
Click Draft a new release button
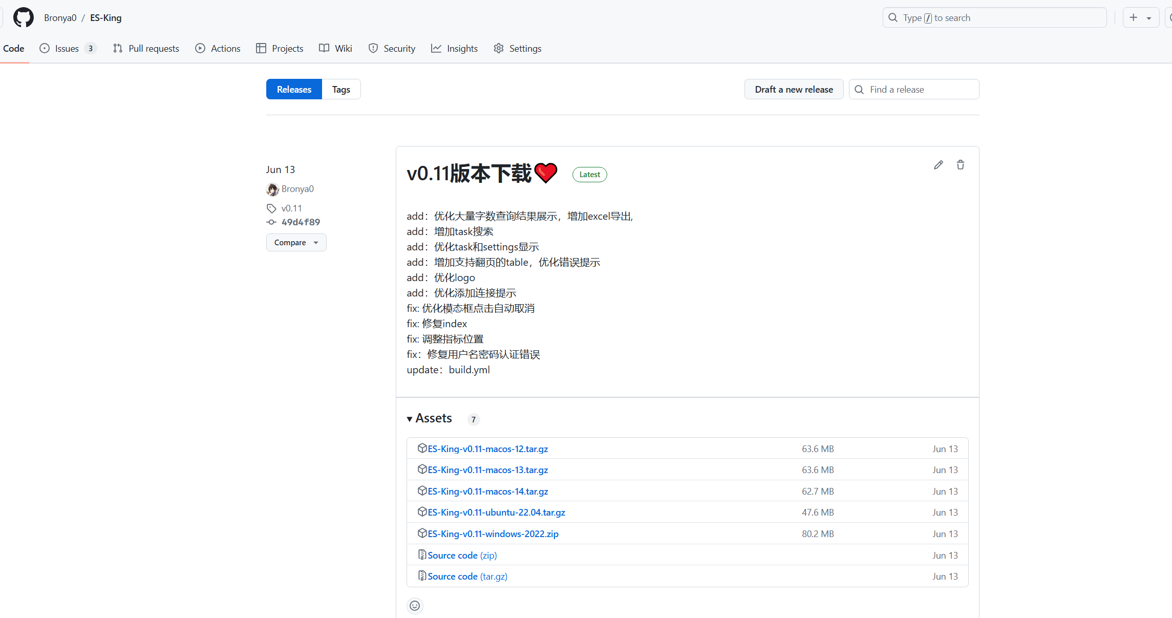(x=794, y=89)
